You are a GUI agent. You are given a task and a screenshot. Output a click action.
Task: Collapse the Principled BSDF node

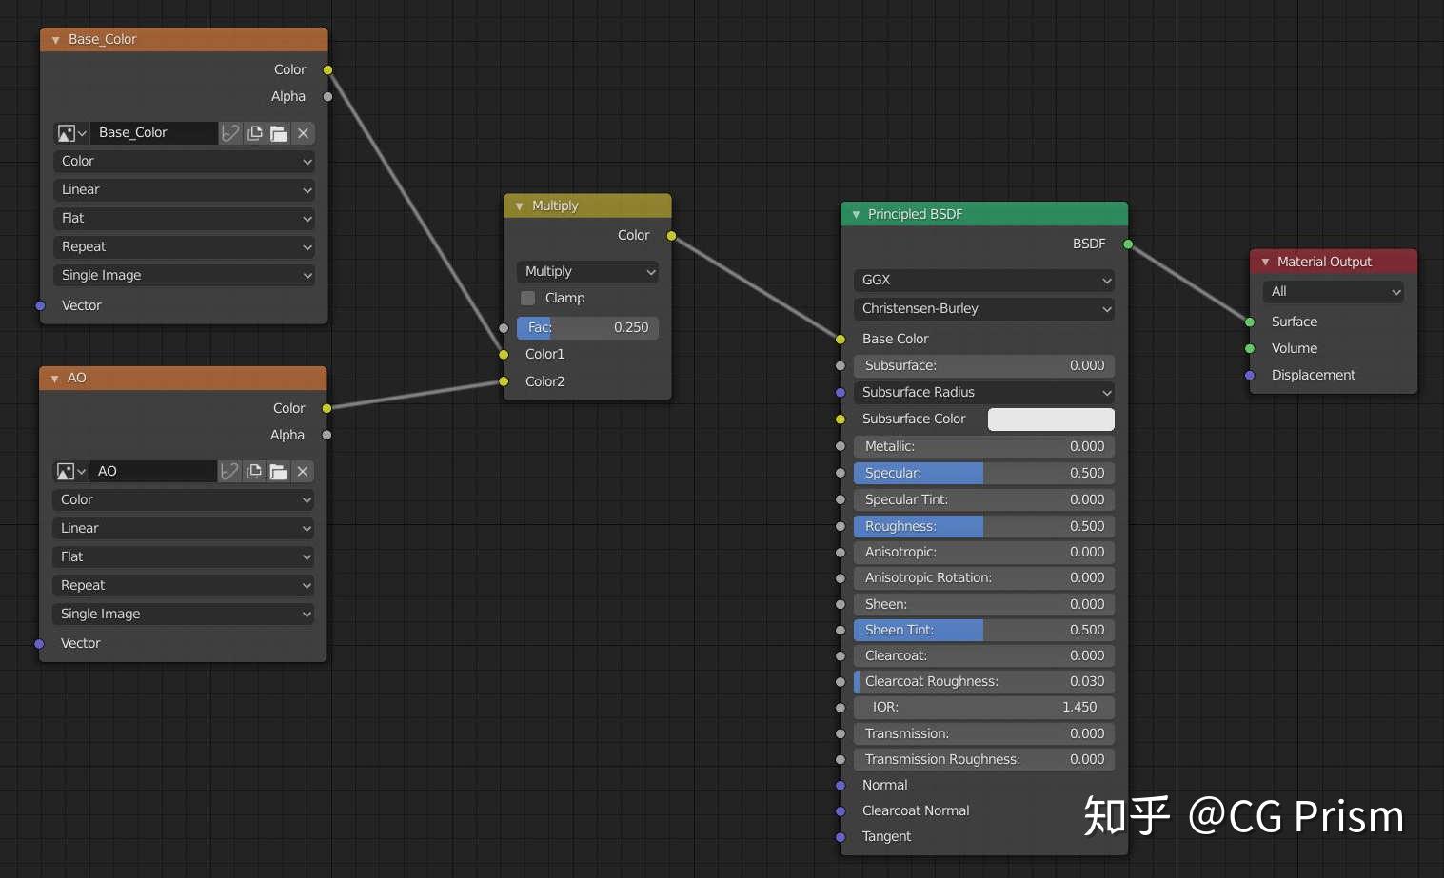(x=856, y=215)
